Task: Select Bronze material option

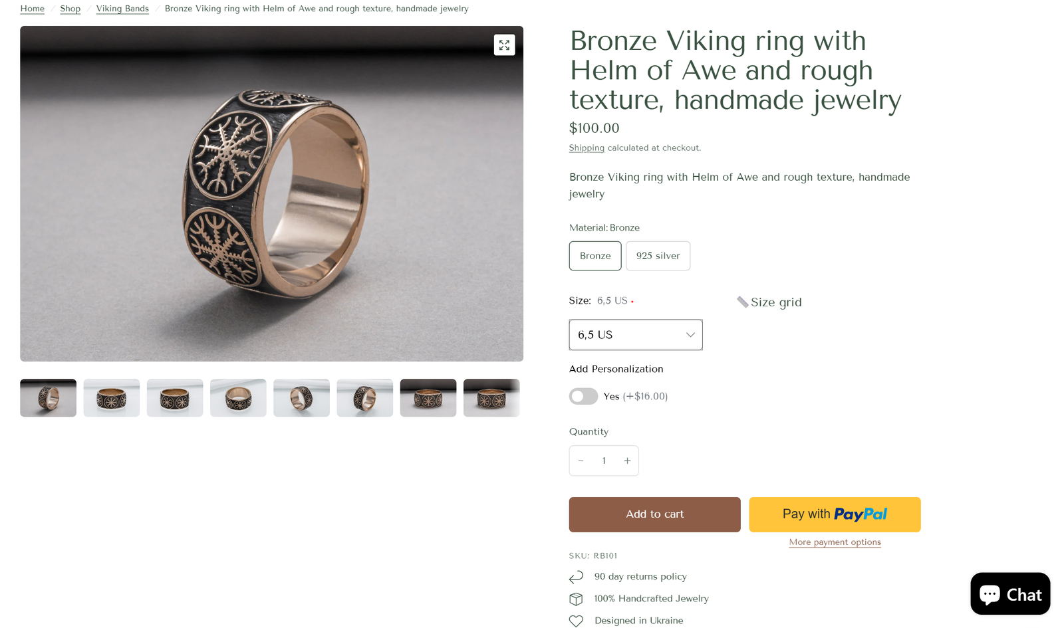Action: pos(595,256)
